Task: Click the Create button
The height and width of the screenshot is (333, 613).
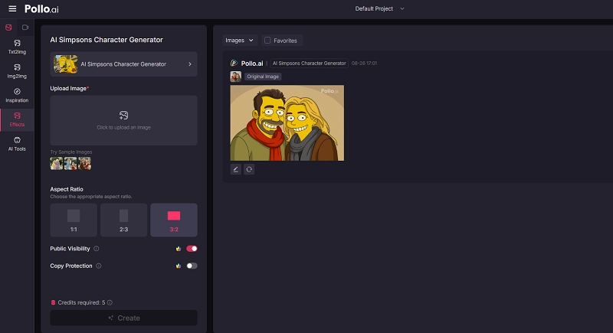Action: (x=123, y=318)
